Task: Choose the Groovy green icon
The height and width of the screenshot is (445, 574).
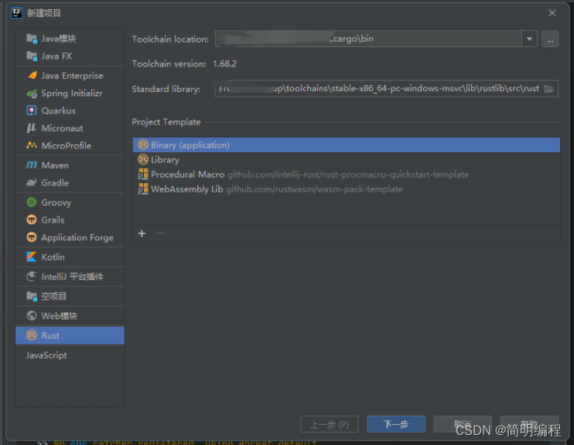Action: (x=32, y=202)
